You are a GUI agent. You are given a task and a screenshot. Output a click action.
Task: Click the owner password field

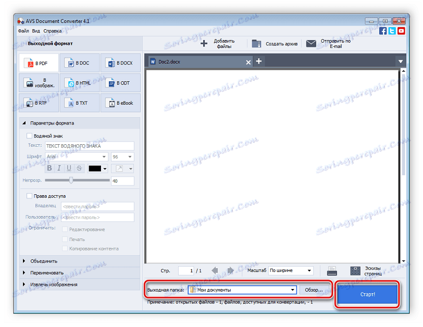click(x=97, y=207)
